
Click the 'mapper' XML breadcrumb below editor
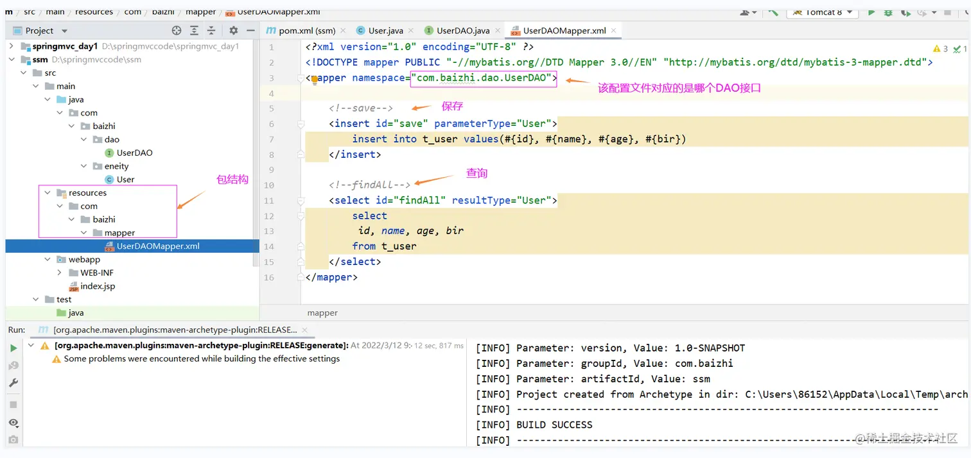[x=322, y=313]
